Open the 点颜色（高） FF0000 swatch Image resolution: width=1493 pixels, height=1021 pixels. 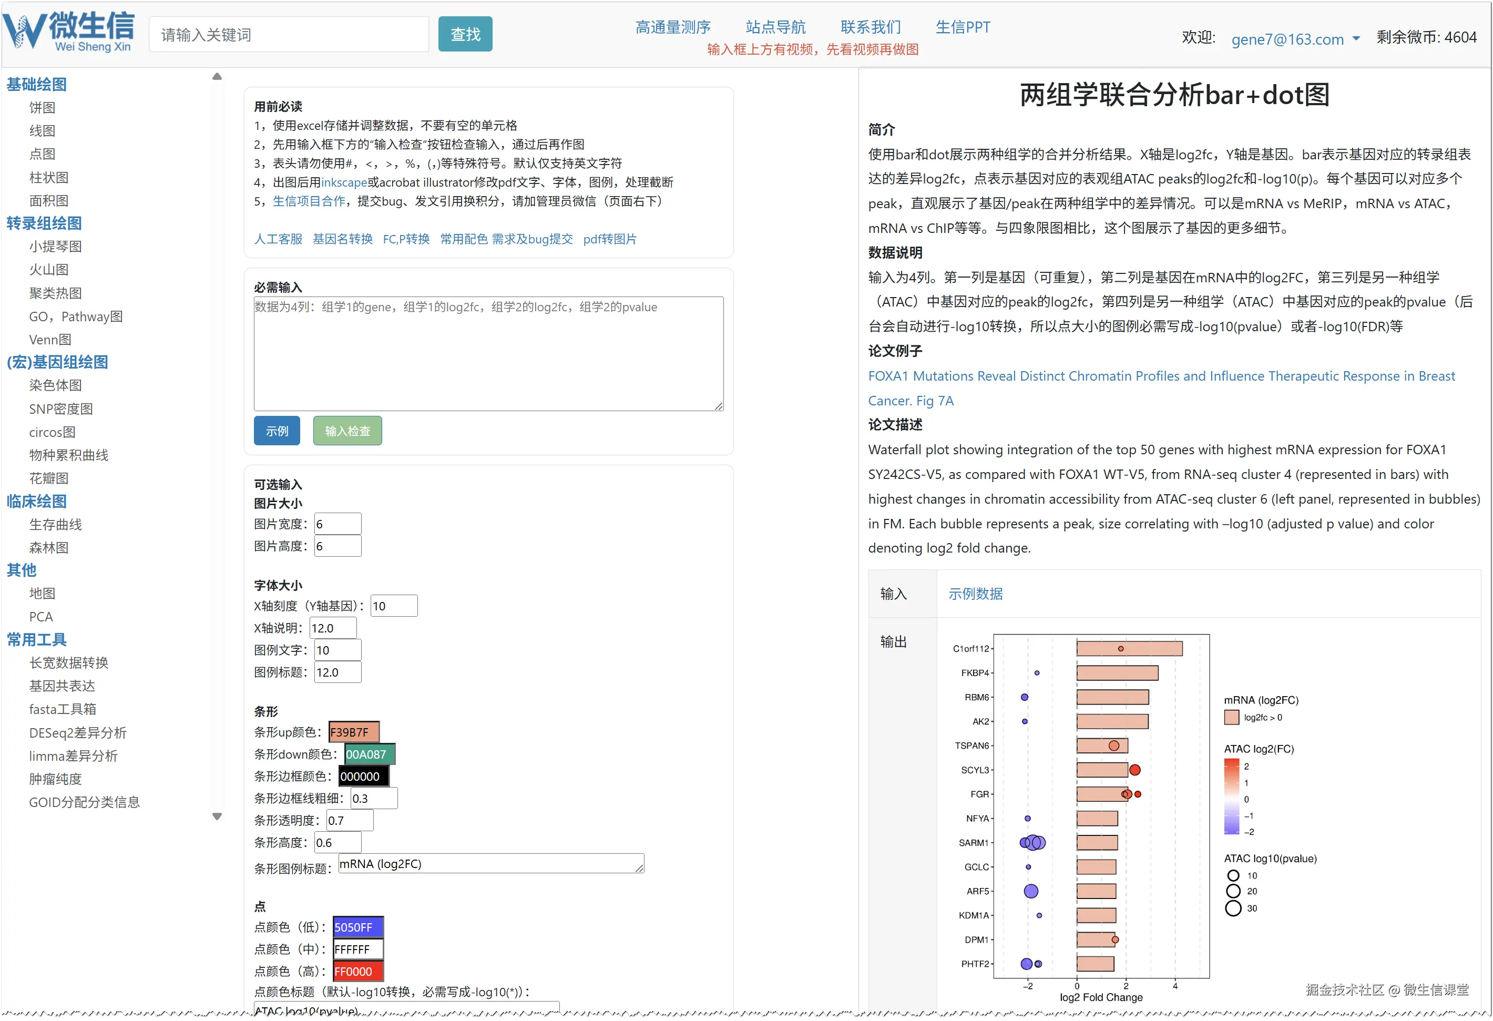coord(358,972)
